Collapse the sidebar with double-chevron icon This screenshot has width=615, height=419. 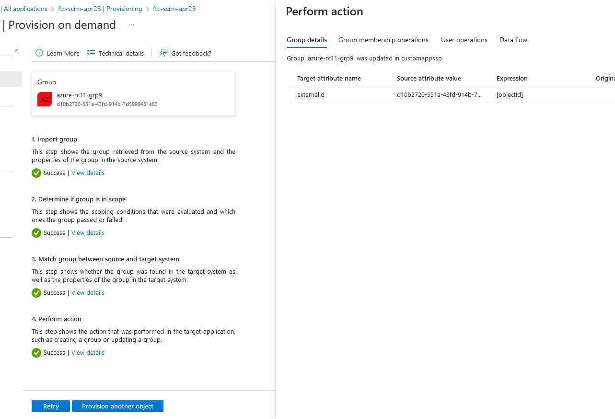click(x=16, y=51)
